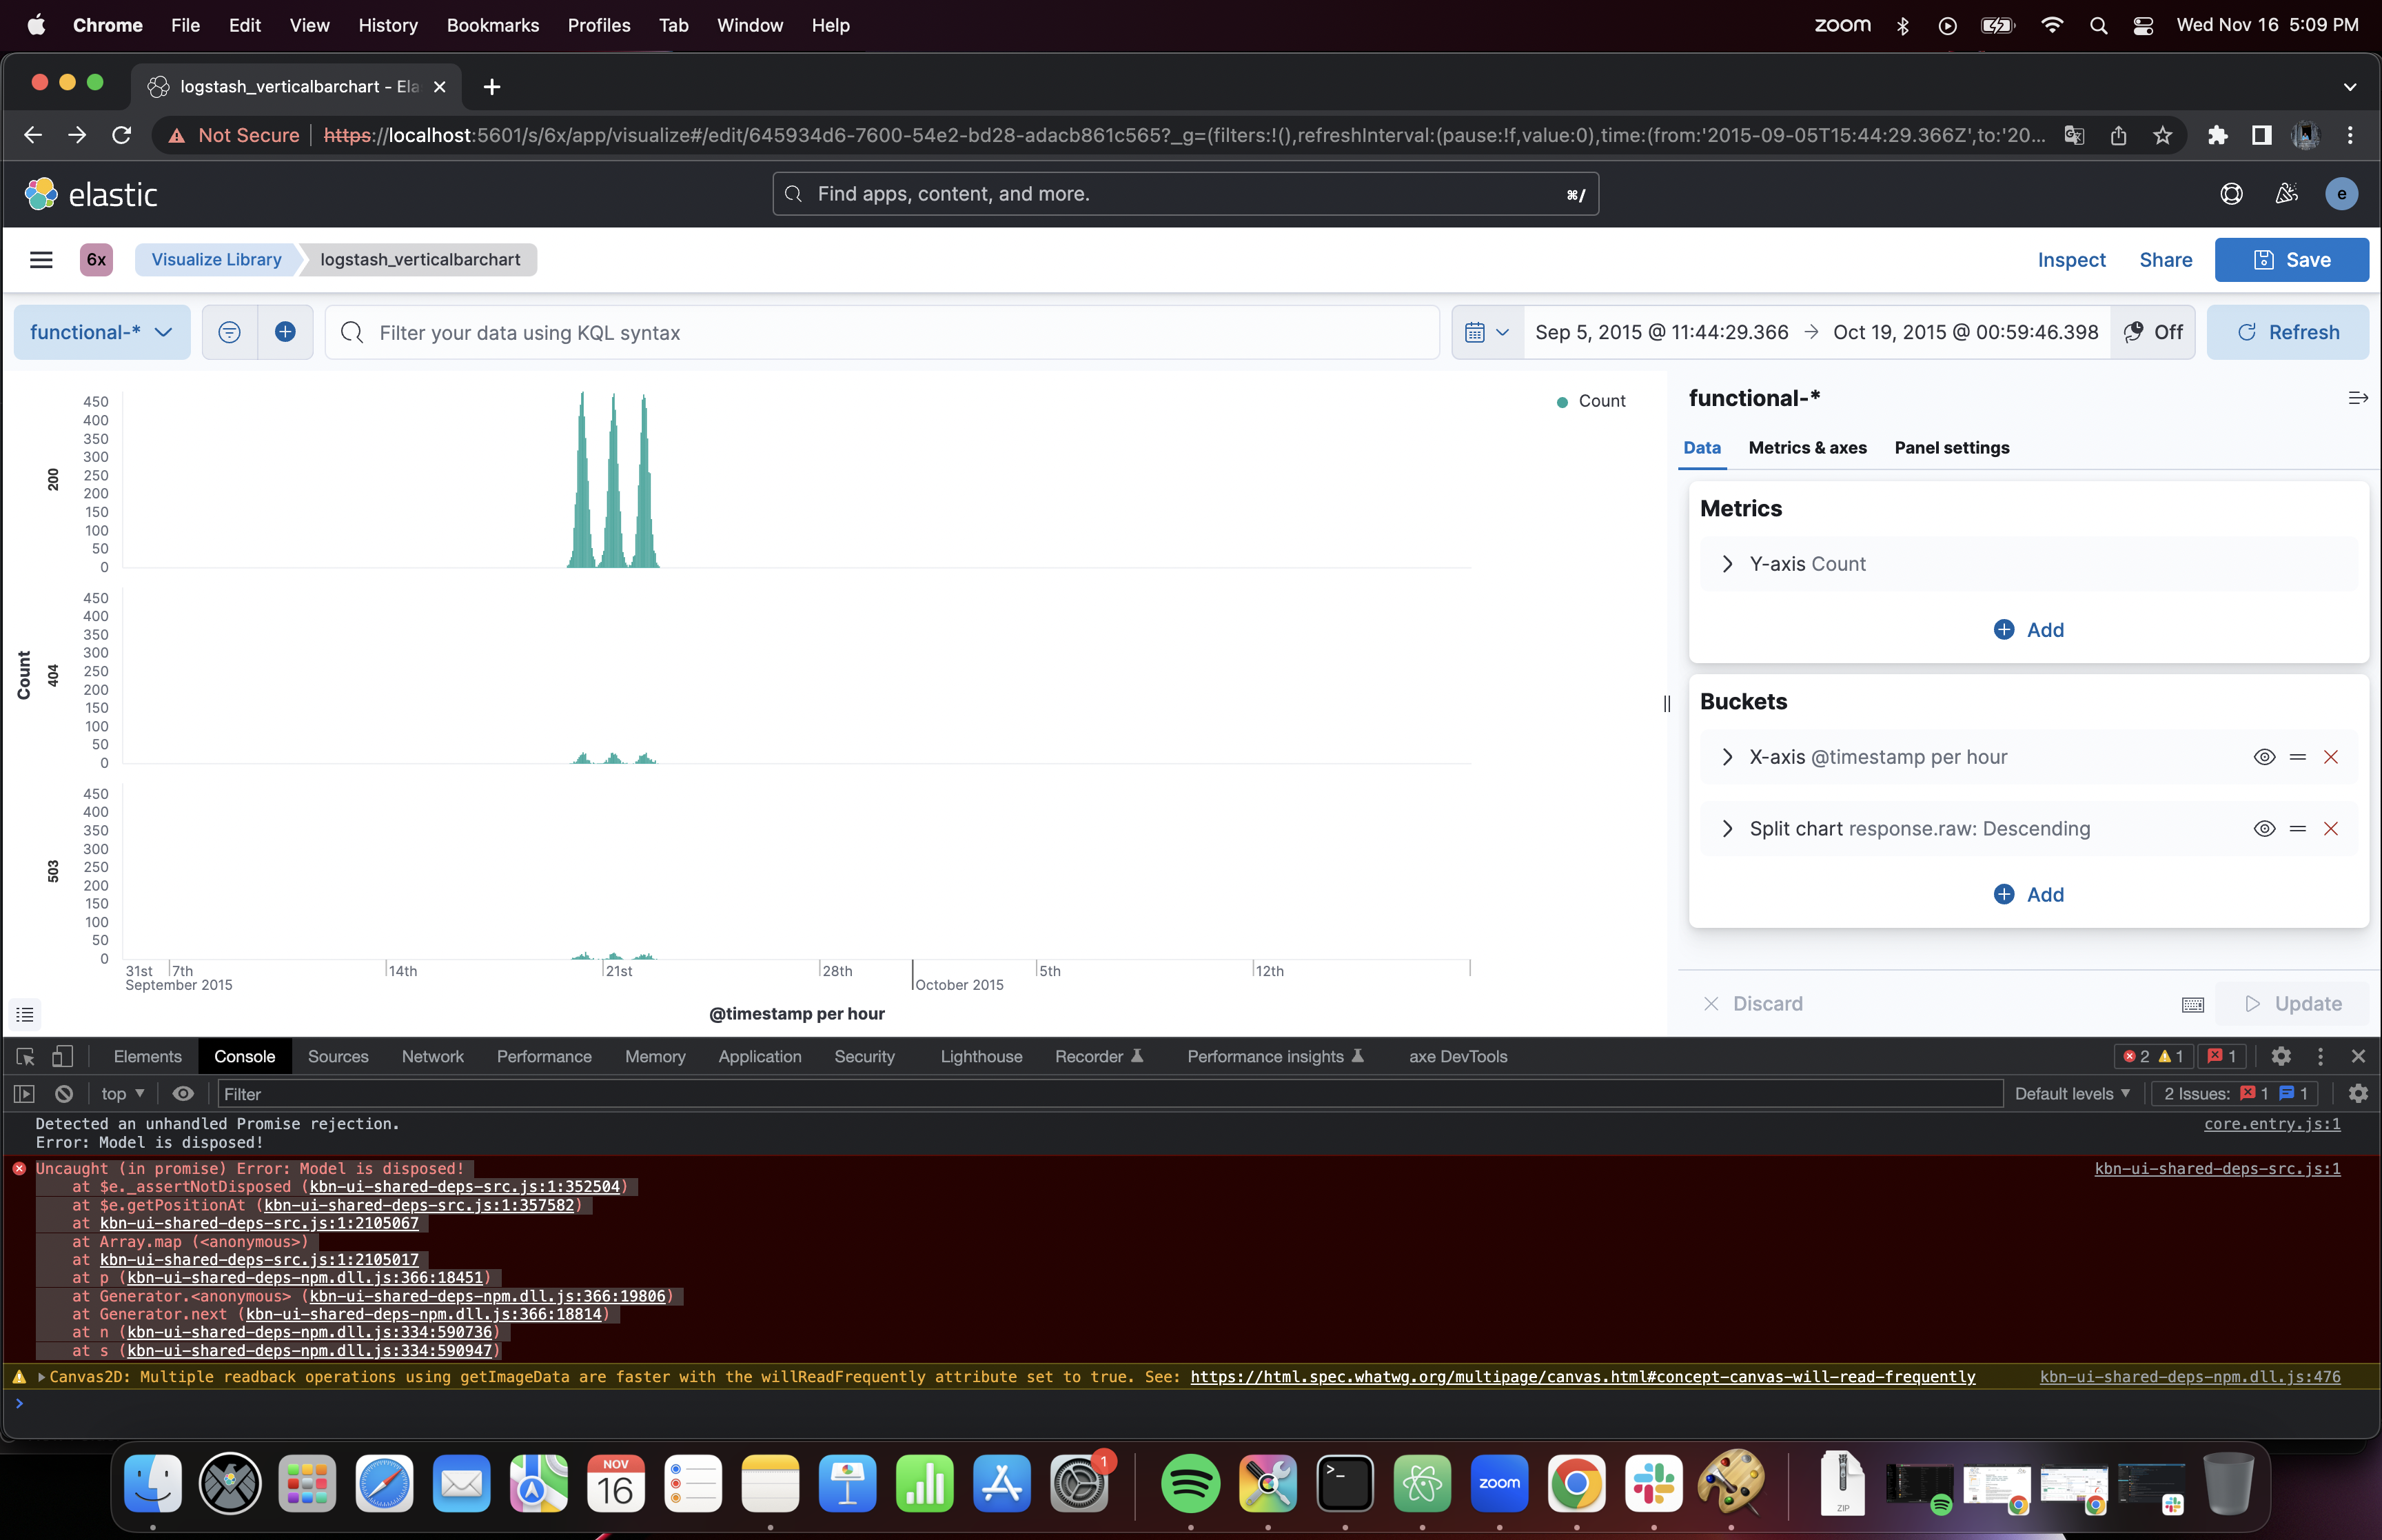This screenshot has height=1540, width=2382.
Task: Switch to the Panel settings tab
Action: click(1951, 448)
